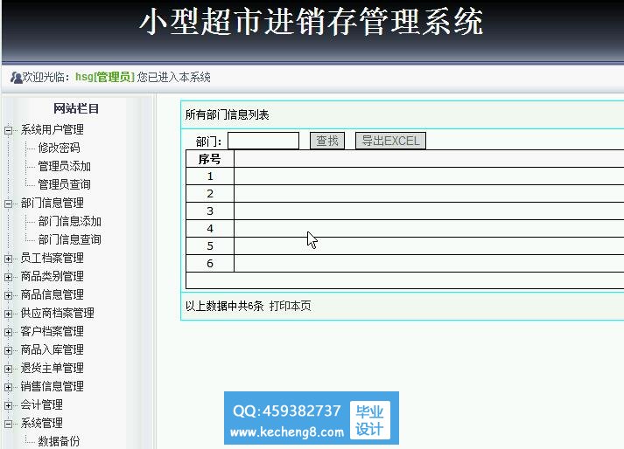Open 管理员查询 menu entry
The image size is (624, 449).
[65, 184]
